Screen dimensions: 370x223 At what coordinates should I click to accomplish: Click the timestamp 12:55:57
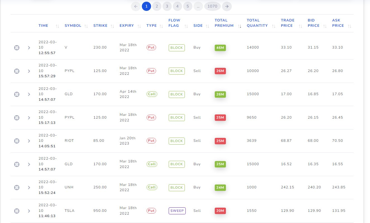pos(47,53)
